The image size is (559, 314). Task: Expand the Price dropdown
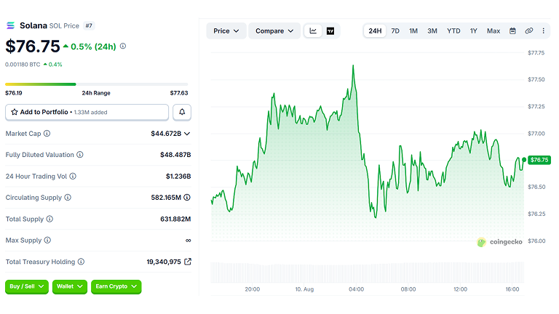(x=226, y=31)
